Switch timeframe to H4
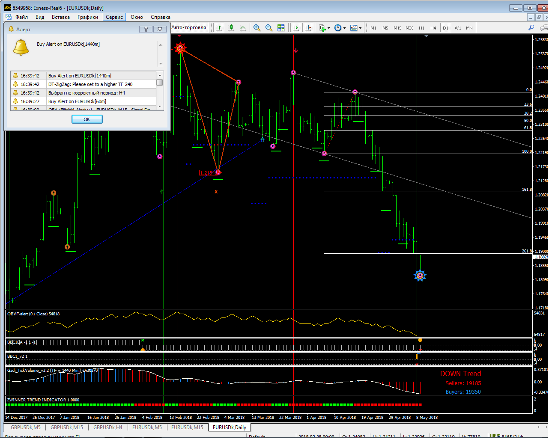 [x=433, y=28]
